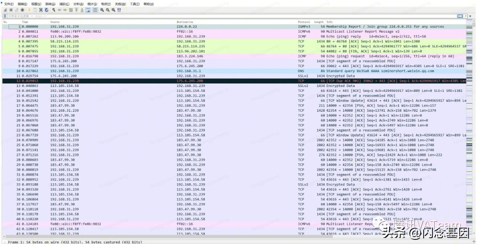This screenshot has height=246, width=477.
Task: Open the 统计(S) menu
Action: point(92,4)
